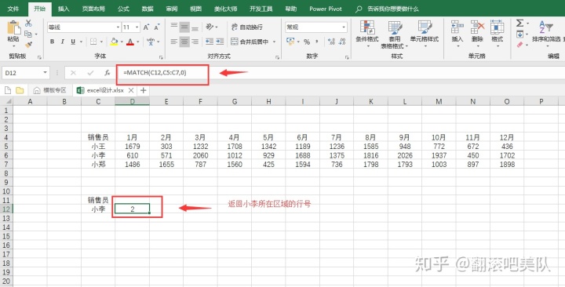Open Conditional Formatting (条件格式)

tap(367, 35)
